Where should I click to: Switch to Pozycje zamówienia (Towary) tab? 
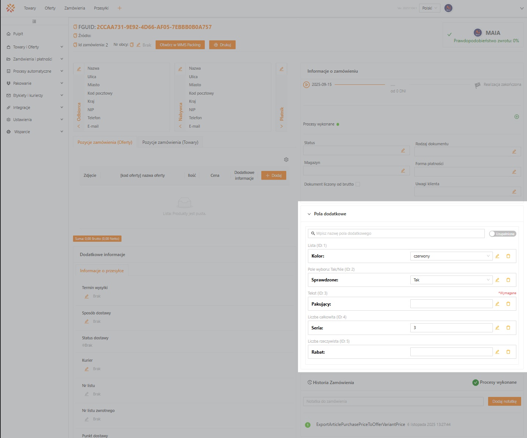coord(170,142)
